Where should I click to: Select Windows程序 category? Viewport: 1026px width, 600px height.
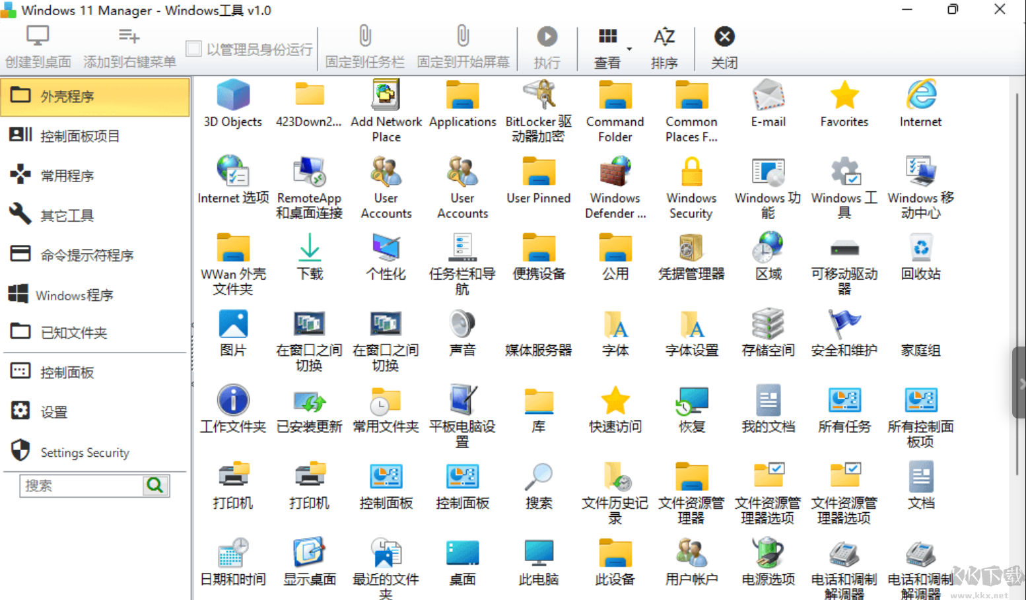click(96, 294)
